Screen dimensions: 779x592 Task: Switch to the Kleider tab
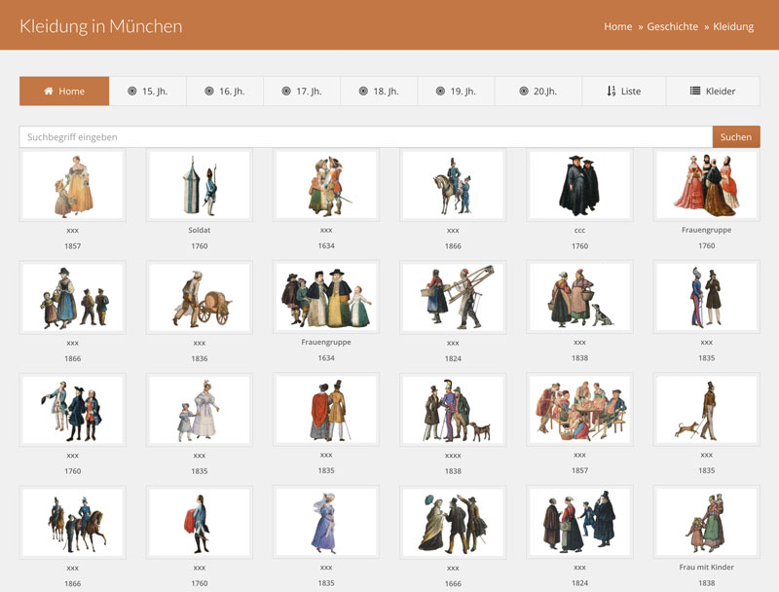coord(713,92)
